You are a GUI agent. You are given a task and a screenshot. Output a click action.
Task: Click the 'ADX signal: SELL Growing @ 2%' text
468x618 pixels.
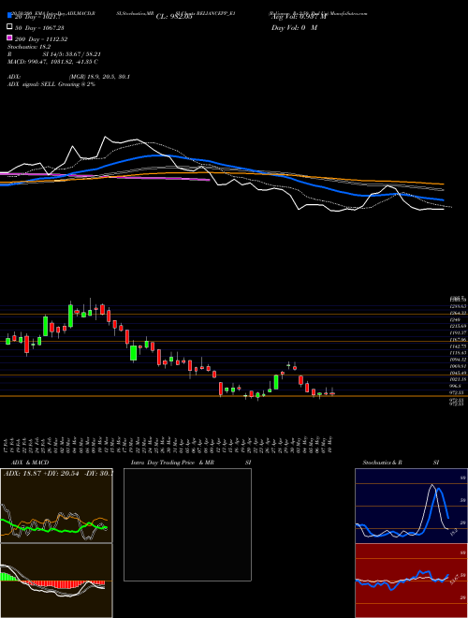point(51,84)
